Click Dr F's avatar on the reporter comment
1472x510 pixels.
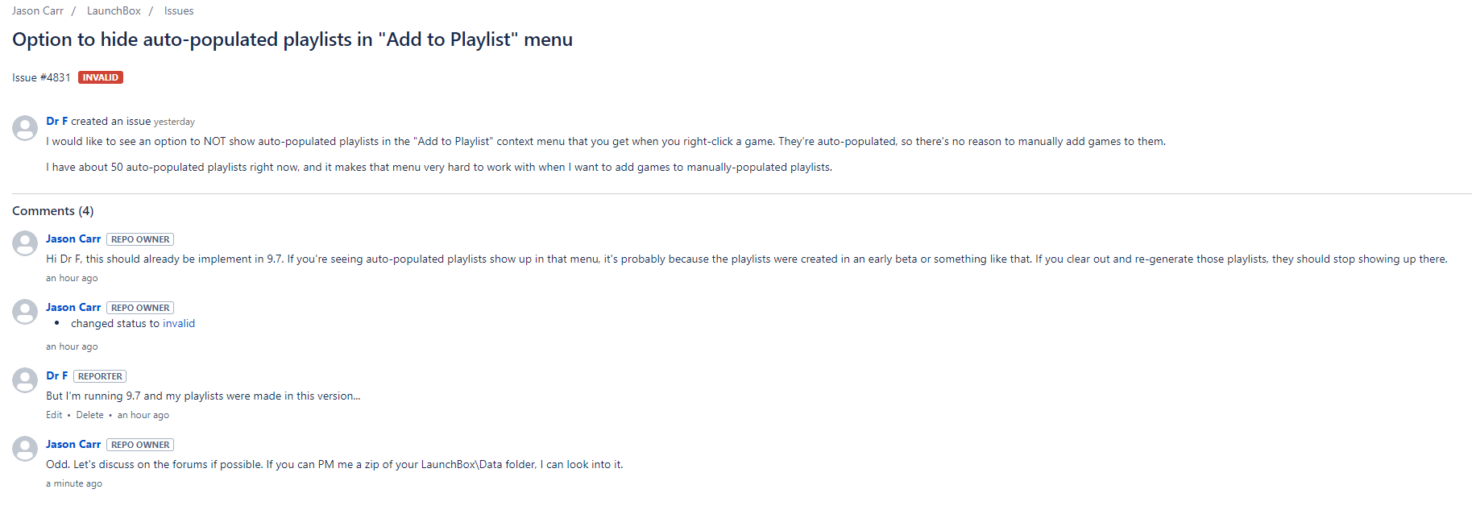(x=25, y=381)
